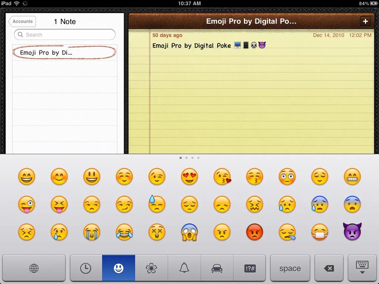Tap the smirking face emoji
The height and width of the screenshot is (284, 379).
point(124,204)
